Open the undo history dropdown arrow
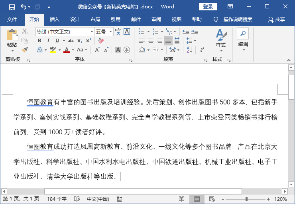The height and width of the screenshot is (204, 295). pyautogui.click(x=29, y=7)
